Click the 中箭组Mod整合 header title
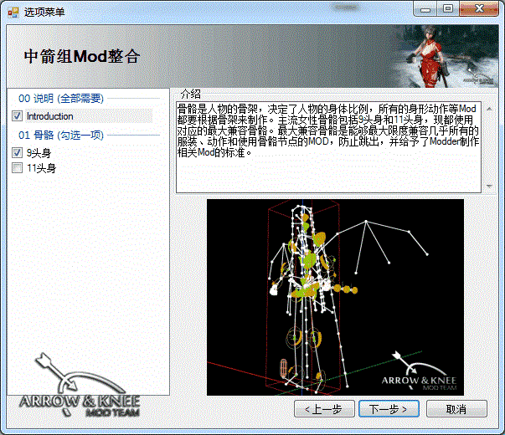The image size is (505, 435). point(82,56)
